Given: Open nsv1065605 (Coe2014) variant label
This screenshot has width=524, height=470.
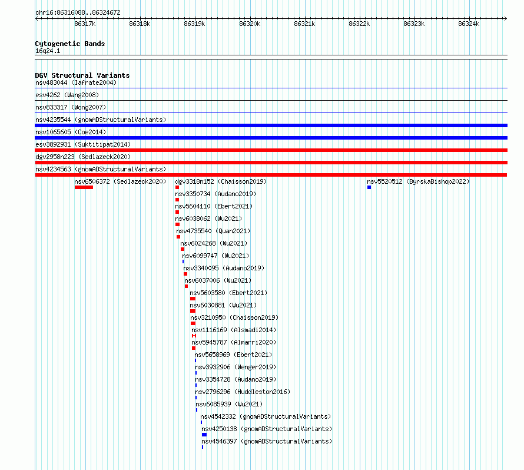Looking at the screenshot, I should tap(71, 132).
